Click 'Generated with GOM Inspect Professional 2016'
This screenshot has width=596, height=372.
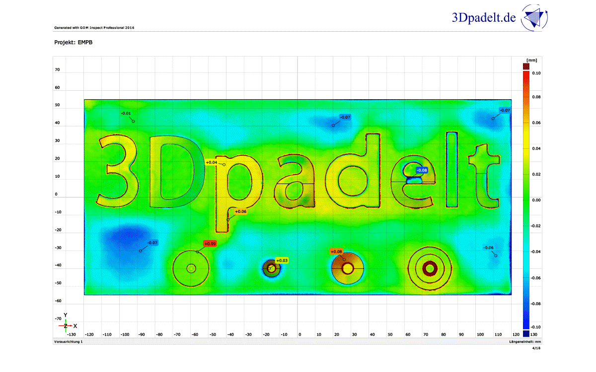pos(94,27)
